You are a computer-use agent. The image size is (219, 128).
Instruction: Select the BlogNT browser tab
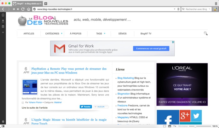pyautogui.click(x=28, y=4)
